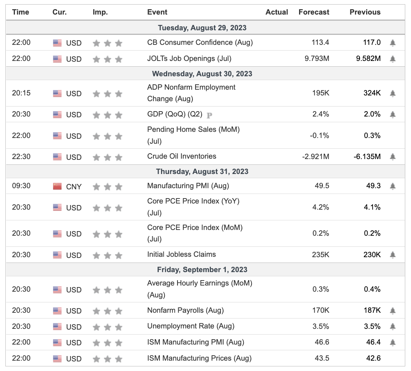Click the Average Hourly Earnings importance stars

tap(107, 290)
